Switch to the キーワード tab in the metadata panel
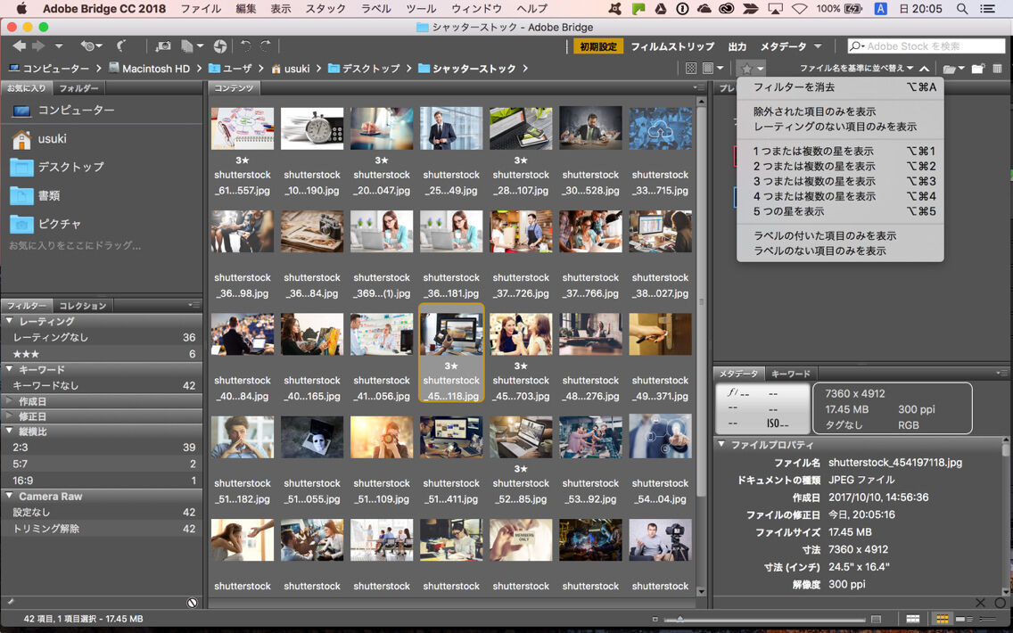Viewport: 1013px width, 633px height. (790, 374)
